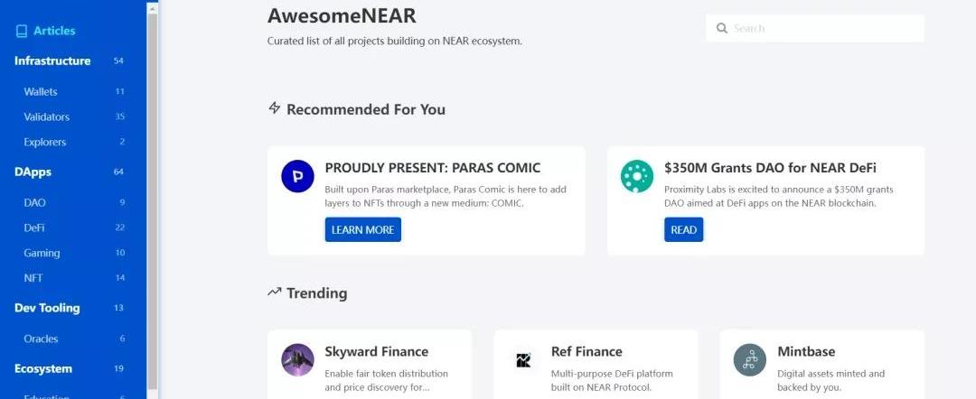Open the DeFi subcategory
The width and height of the screenshot is (976, 399).
point(34,227)
